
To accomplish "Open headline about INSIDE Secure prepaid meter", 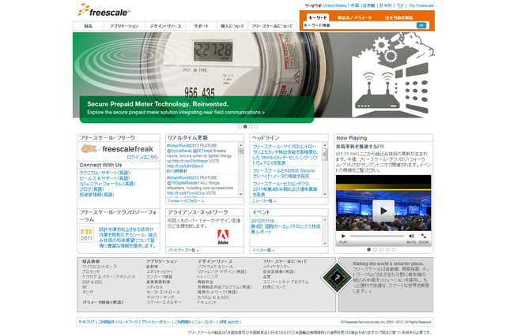I will click(285, 174).
